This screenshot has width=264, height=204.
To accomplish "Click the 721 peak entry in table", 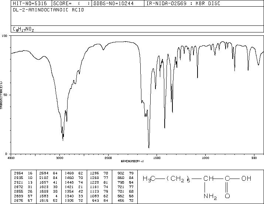I will [126, 187].
